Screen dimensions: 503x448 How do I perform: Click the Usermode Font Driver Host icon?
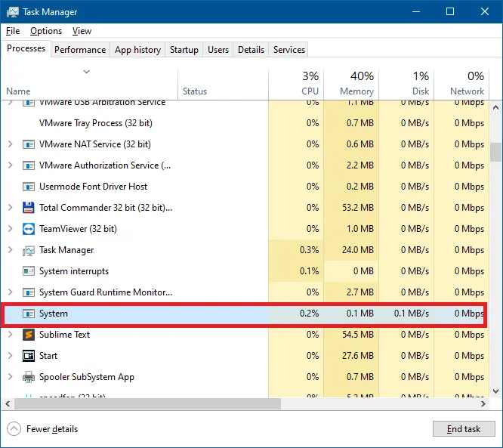29,187
